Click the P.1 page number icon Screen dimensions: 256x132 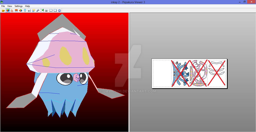(29, 10)
